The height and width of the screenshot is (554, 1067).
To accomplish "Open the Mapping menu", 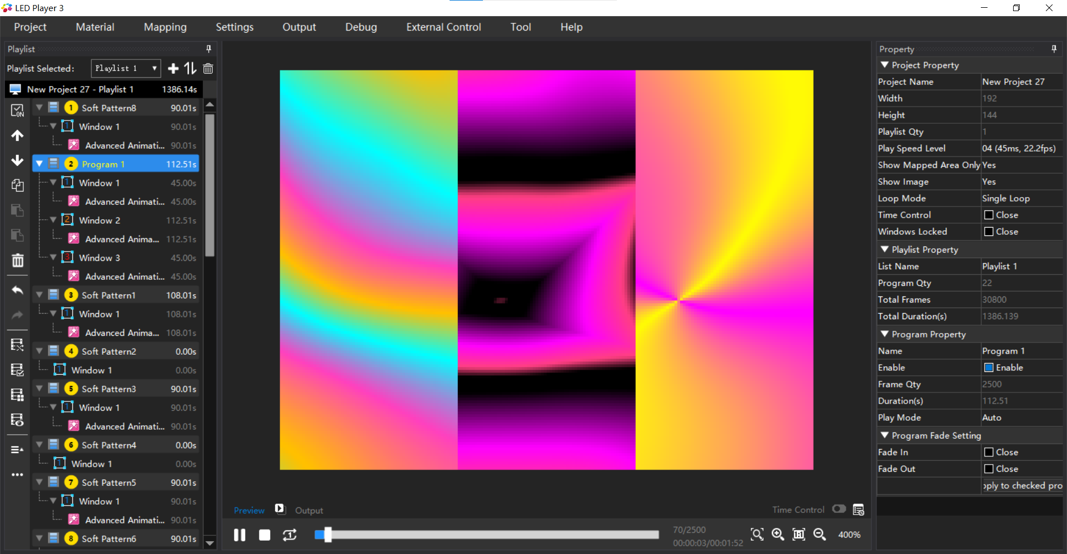I will tap(165, 27).
